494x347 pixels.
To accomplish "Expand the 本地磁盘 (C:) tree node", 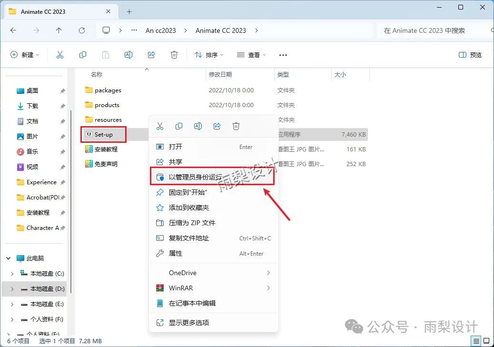I will (x=12, y=274).
